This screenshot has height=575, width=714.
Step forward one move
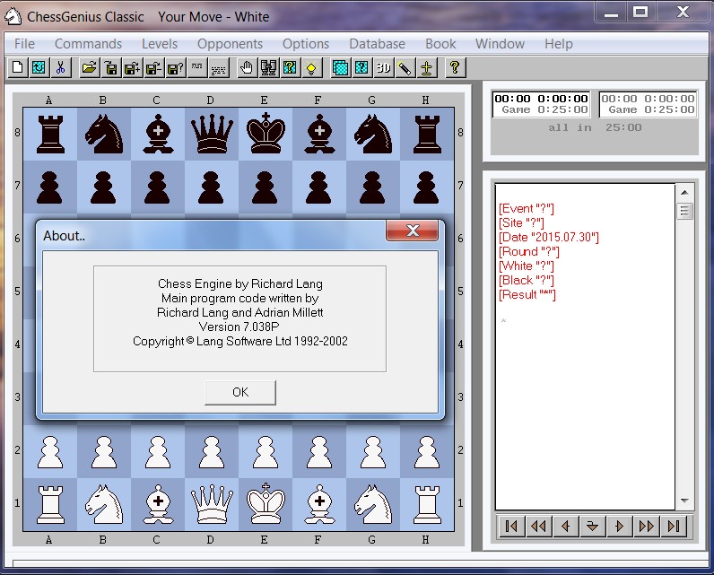pyautogui.click(x=619, y=527)
